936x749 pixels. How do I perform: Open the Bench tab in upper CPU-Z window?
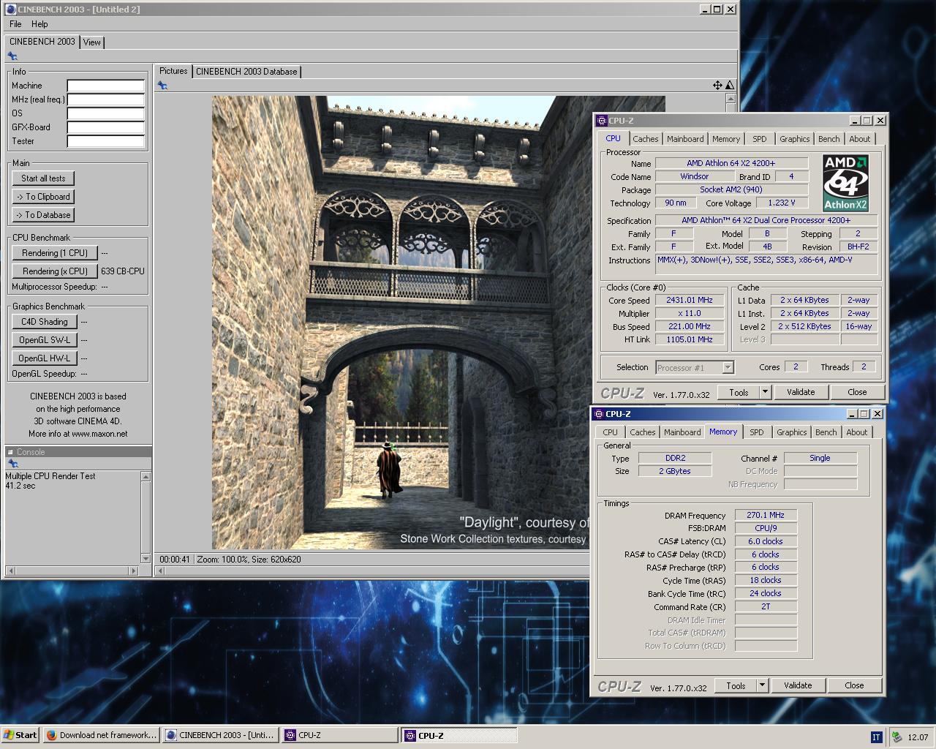pos(829,139)
